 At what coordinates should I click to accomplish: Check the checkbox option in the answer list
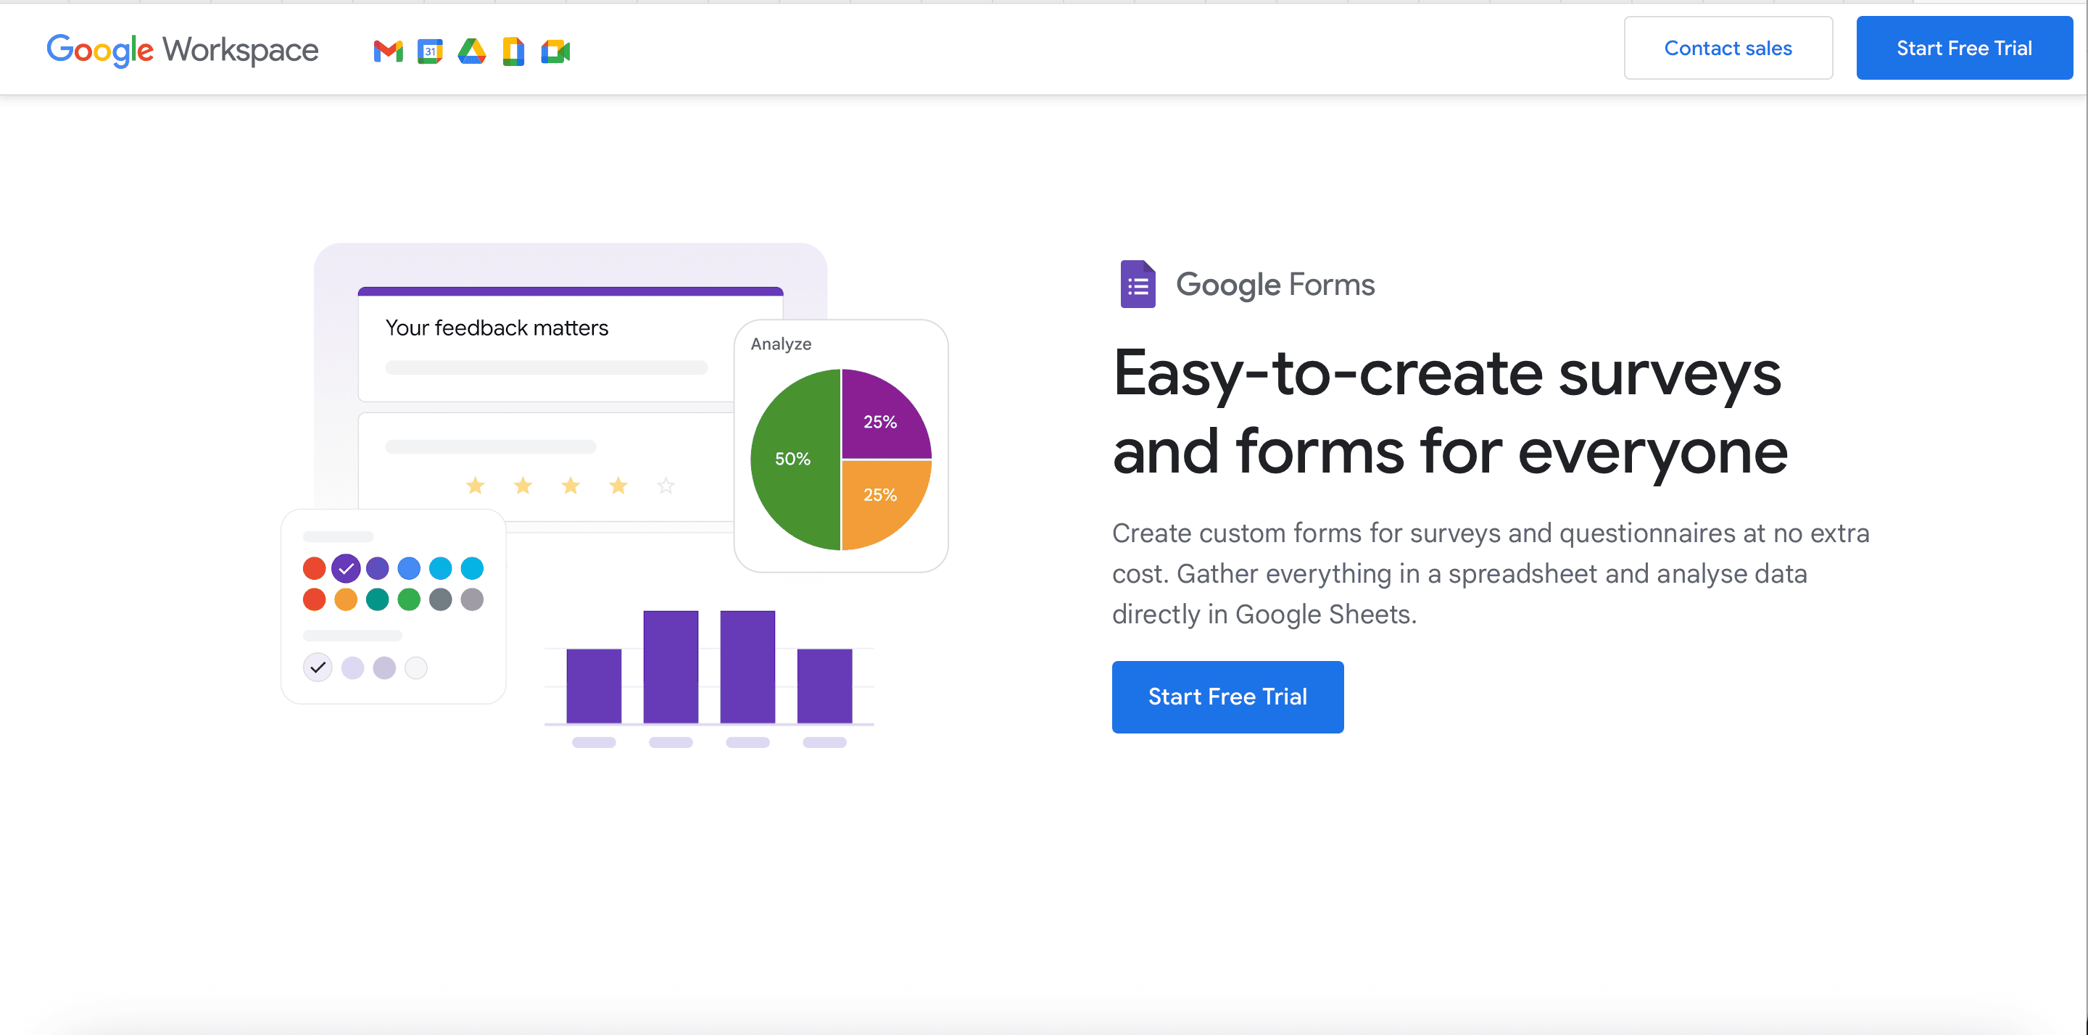coord(317,667)
